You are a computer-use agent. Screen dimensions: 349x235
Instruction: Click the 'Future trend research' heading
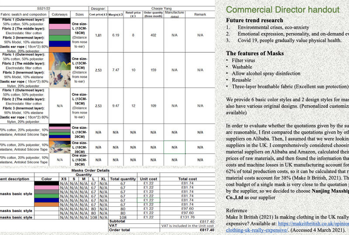(x=254, y=20)
